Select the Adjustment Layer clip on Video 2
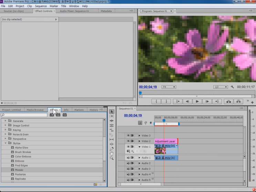The height and width of the screenshot is (192, 256). coord(165,141)
